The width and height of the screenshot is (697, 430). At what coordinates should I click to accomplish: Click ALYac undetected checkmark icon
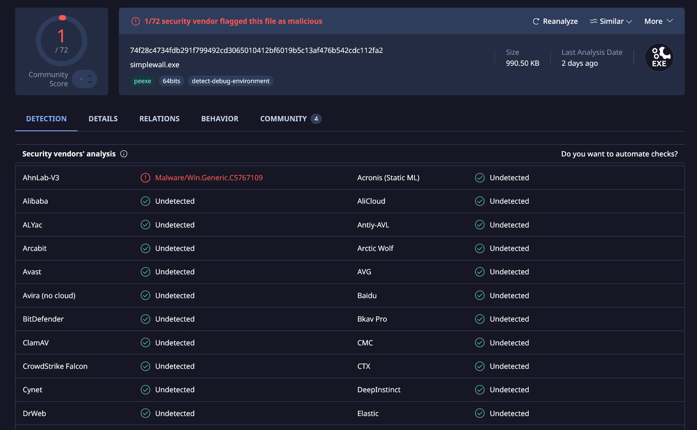point(146,225)
